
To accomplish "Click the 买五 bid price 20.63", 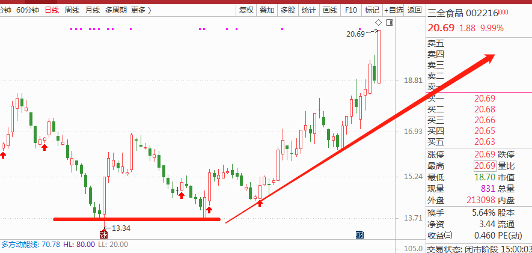I will [485, 142].
